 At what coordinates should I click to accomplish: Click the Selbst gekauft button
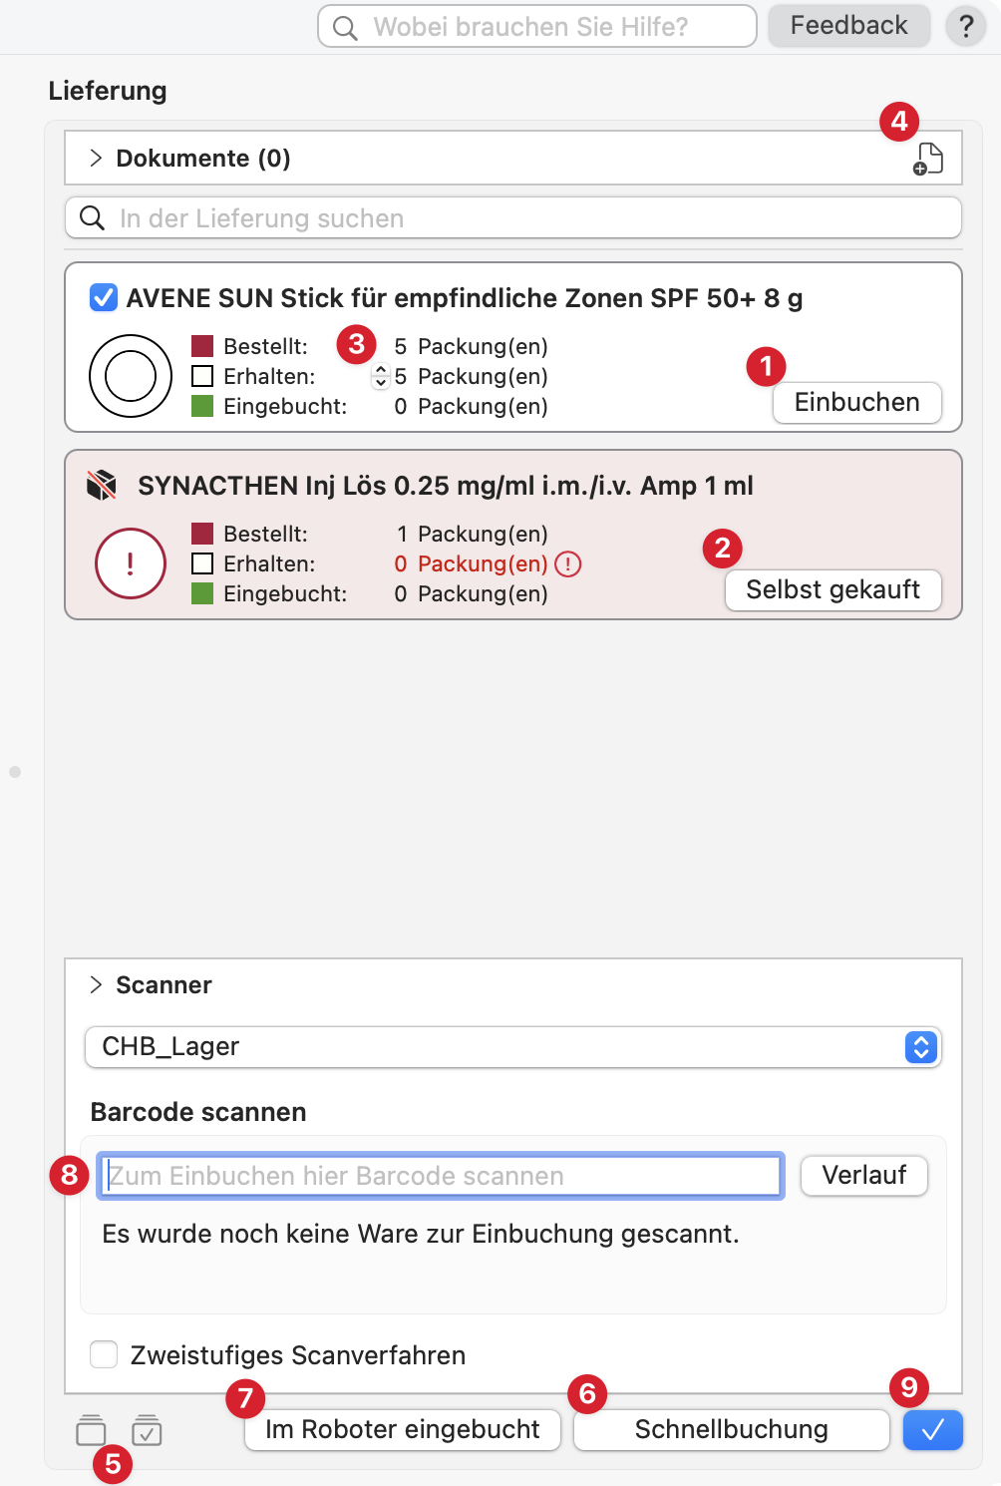point(833,589)
